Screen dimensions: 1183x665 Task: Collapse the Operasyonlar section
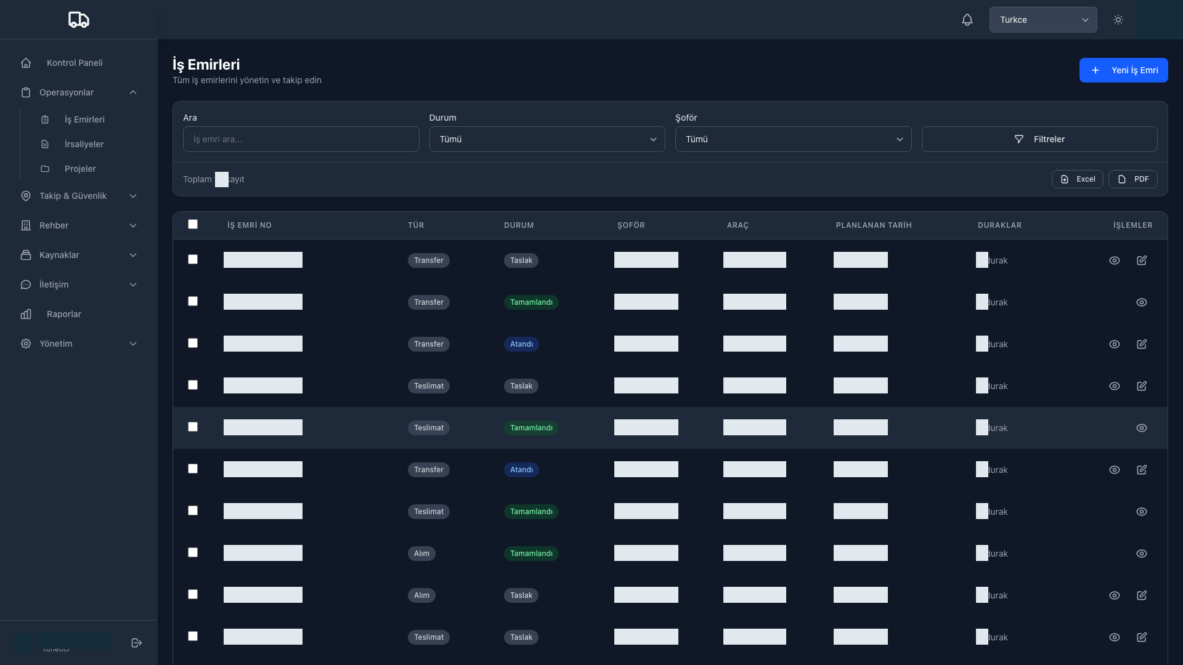pyautogui.click(x=79, y=92)
